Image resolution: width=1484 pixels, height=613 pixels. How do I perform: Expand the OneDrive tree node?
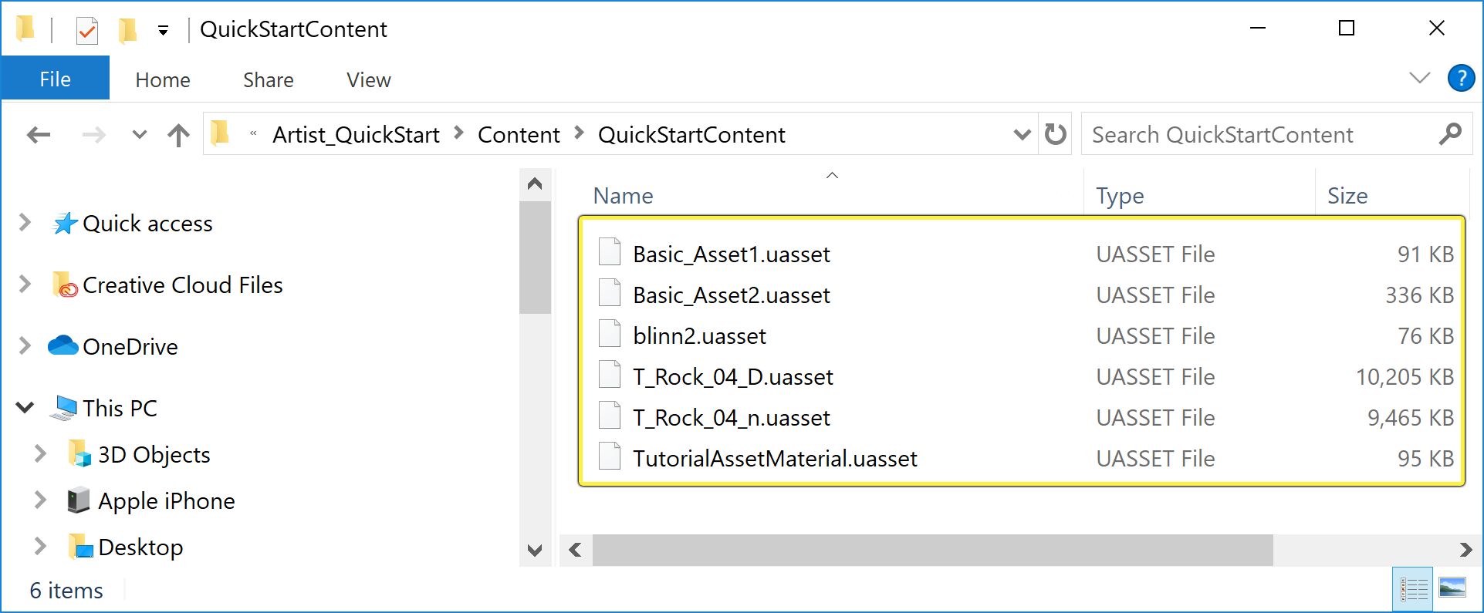pyautogui.click(x=25, y=346)
